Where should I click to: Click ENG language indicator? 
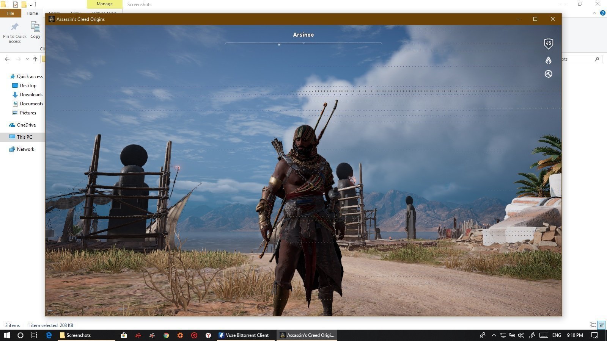[557, 335]
